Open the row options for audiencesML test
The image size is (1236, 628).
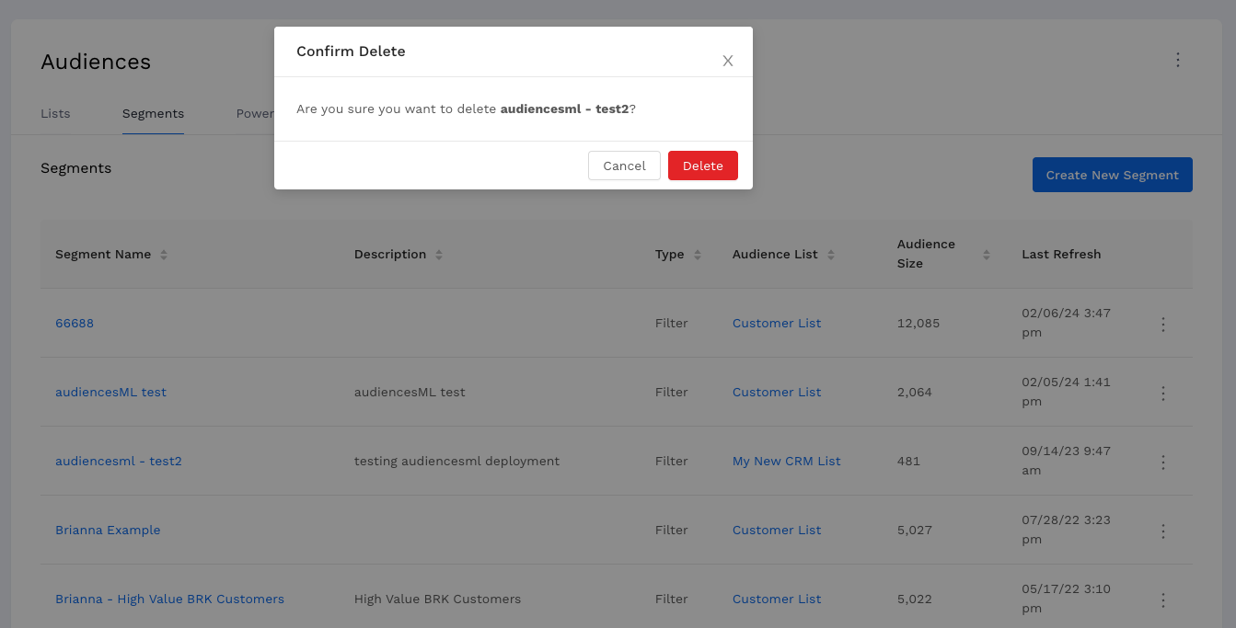[1162, 394]
